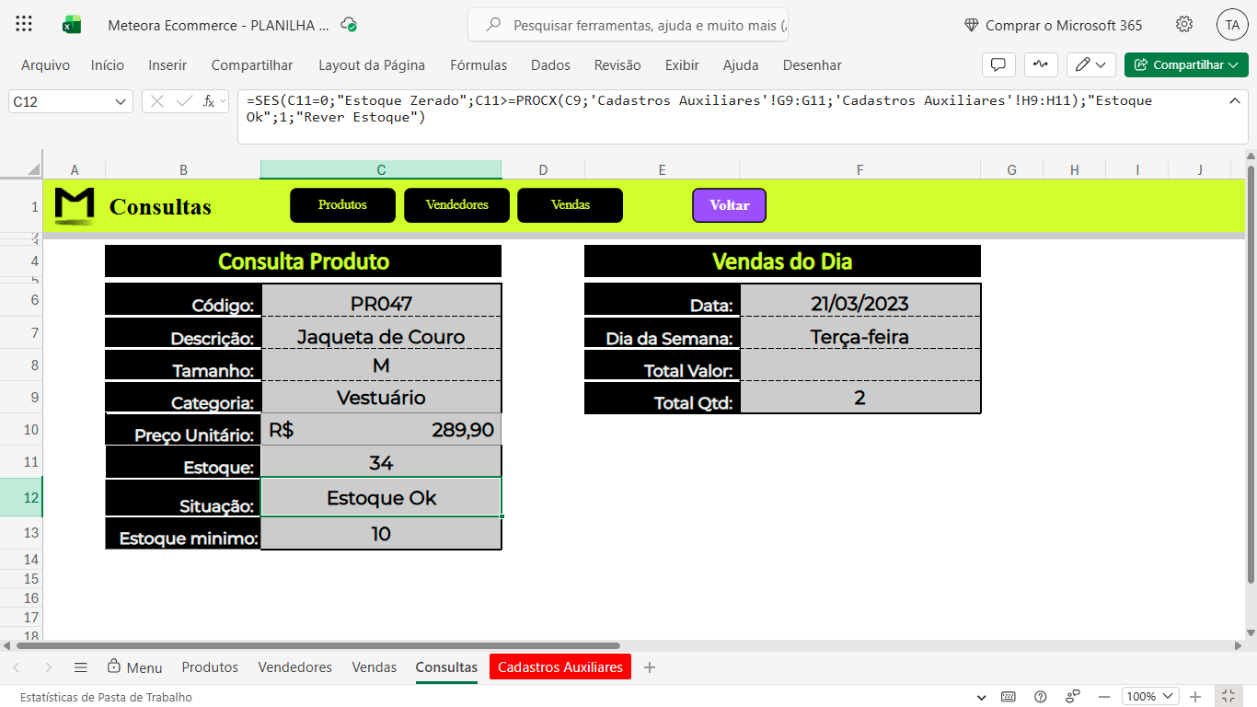The height and width of the screenshot is (707, 1257).
Task: Click the fit-to-window collapse icon
Action: click(x=1228, y=697)
